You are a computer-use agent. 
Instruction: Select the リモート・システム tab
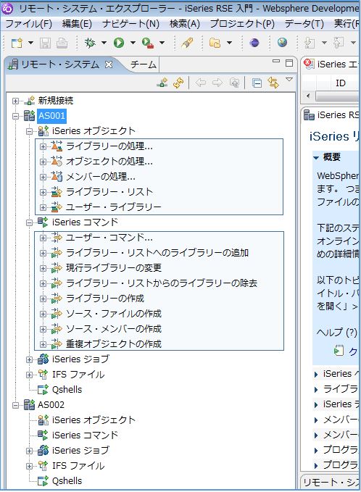click(59, 64)
